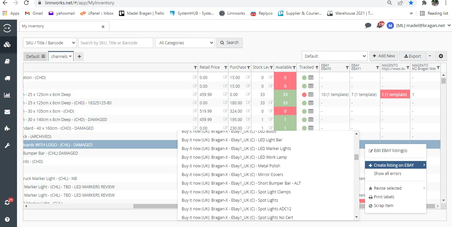Open the sync icon with 21 badge
This screenshot has width=452, height=227.
coord(8,202)
